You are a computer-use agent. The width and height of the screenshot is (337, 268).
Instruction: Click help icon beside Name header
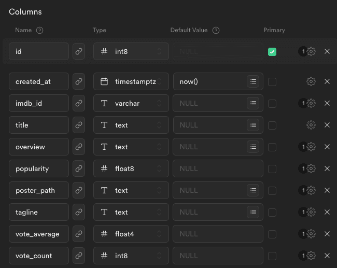(x=39, y=30)
